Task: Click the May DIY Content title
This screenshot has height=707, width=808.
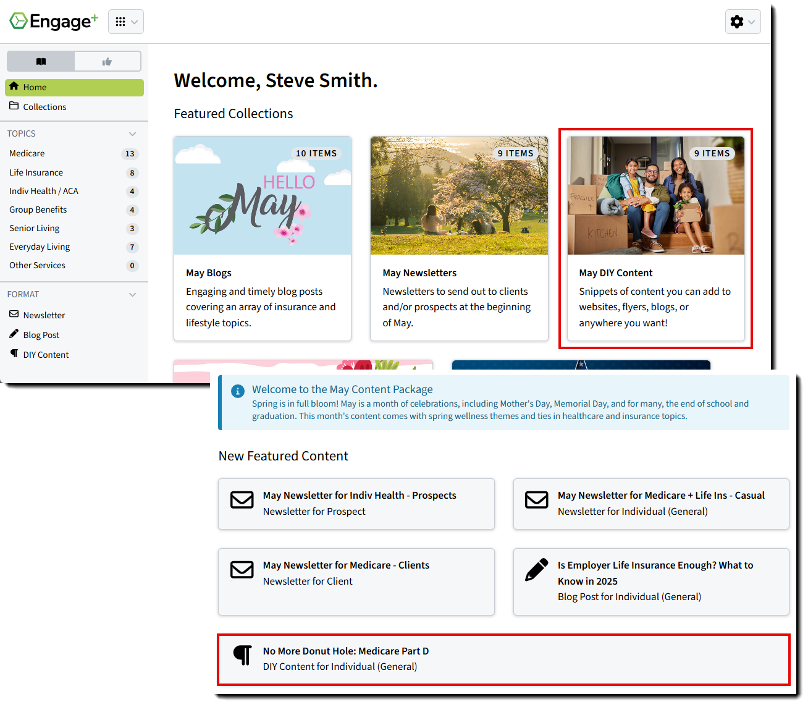Action: (x=616, y=273)
